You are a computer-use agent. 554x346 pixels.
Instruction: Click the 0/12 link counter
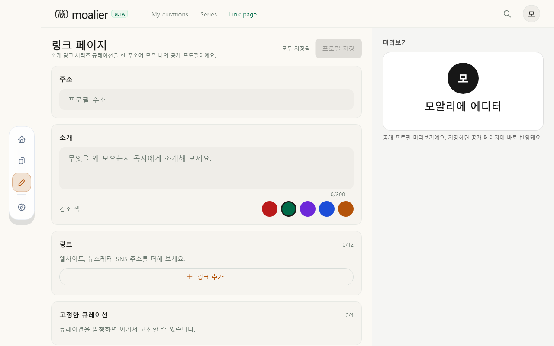point(348,245)
